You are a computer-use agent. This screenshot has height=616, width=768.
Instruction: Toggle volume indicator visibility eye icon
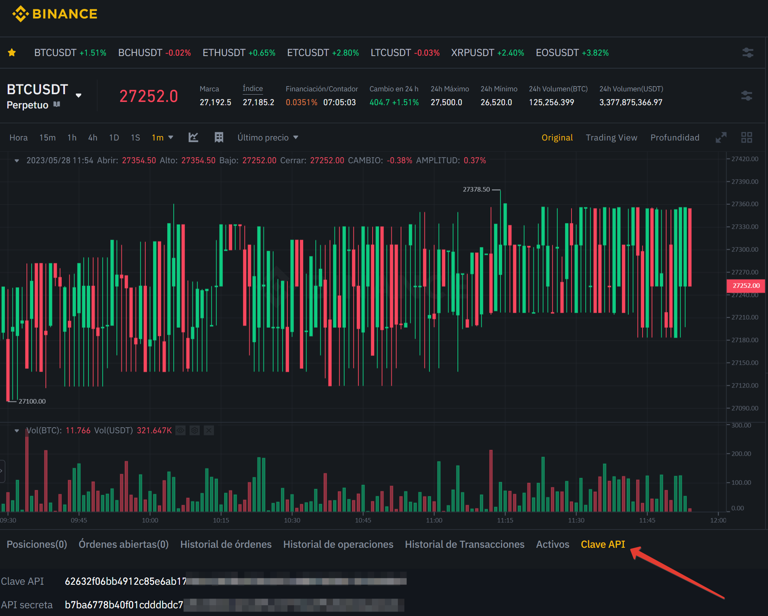[181, 430]
